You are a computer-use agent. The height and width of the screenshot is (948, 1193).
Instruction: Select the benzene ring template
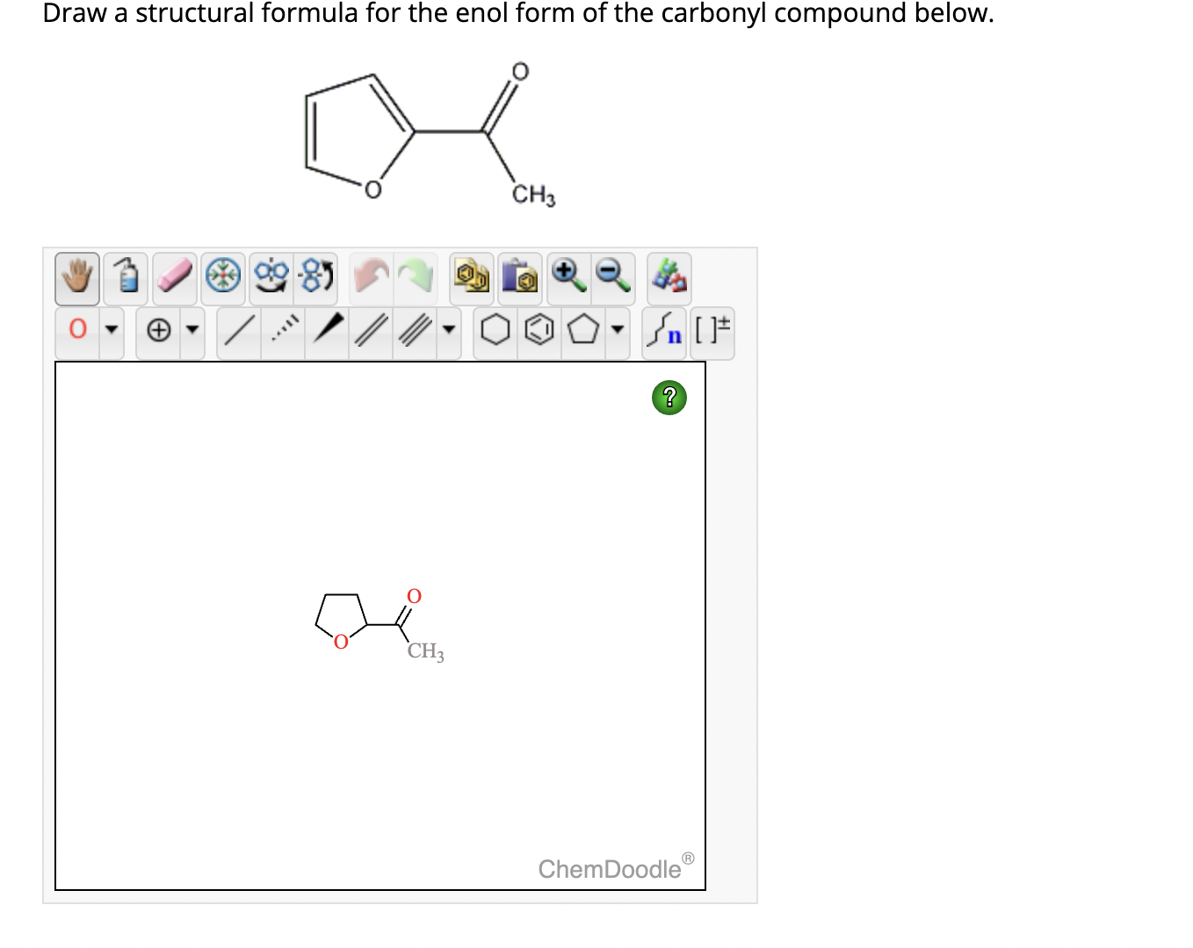538,331
